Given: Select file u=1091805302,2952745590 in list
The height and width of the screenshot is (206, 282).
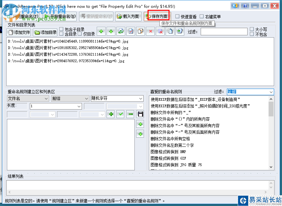Looking at the screenshot, I should (x=68, y=48).
